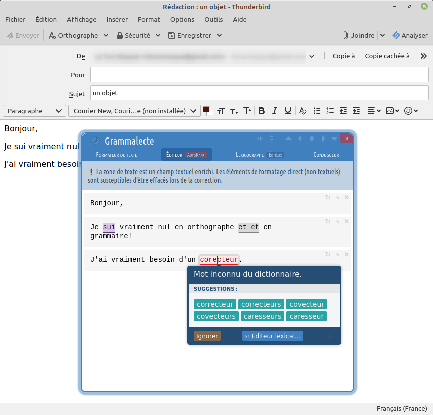The width and height of the screenshot is (433, 415).
Task: Choose suggestion 'covecteur'
Action: (307, 304)
